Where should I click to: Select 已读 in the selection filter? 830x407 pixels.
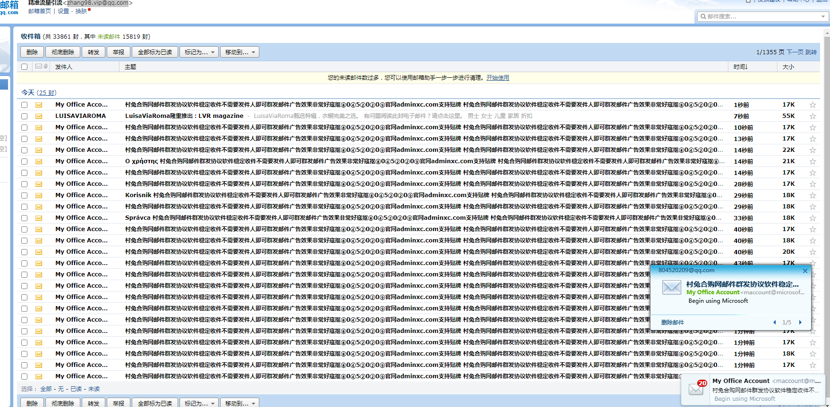pos(76,389)
